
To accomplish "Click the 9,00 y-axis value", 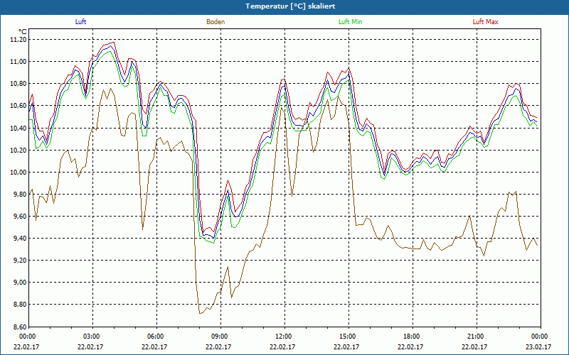I will 20,282.
